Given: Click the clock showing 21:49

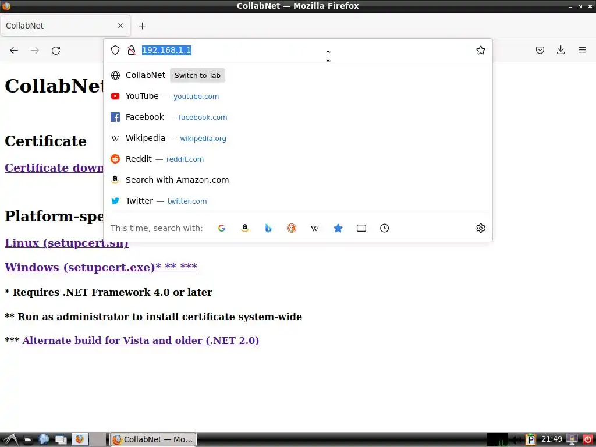Looking at the screenshot, I should click(x=552, y=439).
